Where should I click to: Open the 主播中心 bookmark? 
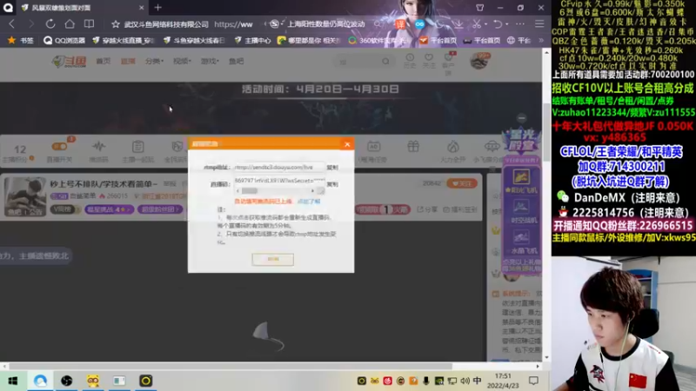[252, 40]
